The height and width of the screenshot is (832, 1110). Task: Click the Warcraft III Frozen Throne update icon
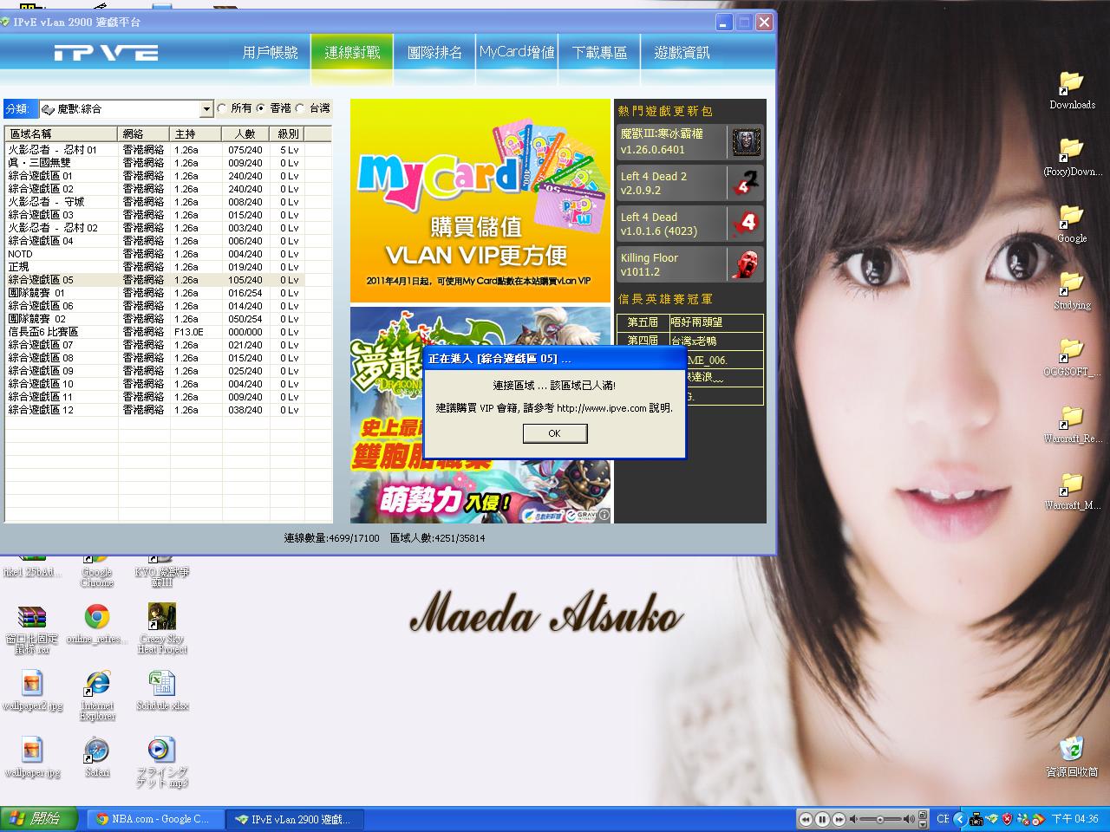[x=746, y=142]
